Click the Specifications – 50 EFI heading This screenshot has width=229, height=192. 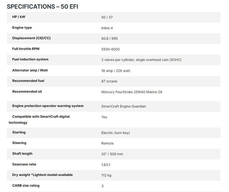pyautogui.click(x=43, y=7)
